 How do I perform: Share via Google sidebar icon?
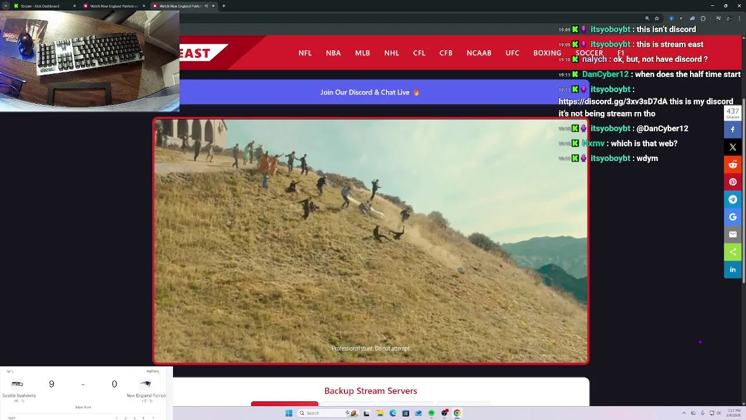pyautogui.click(x=733, y=217)
